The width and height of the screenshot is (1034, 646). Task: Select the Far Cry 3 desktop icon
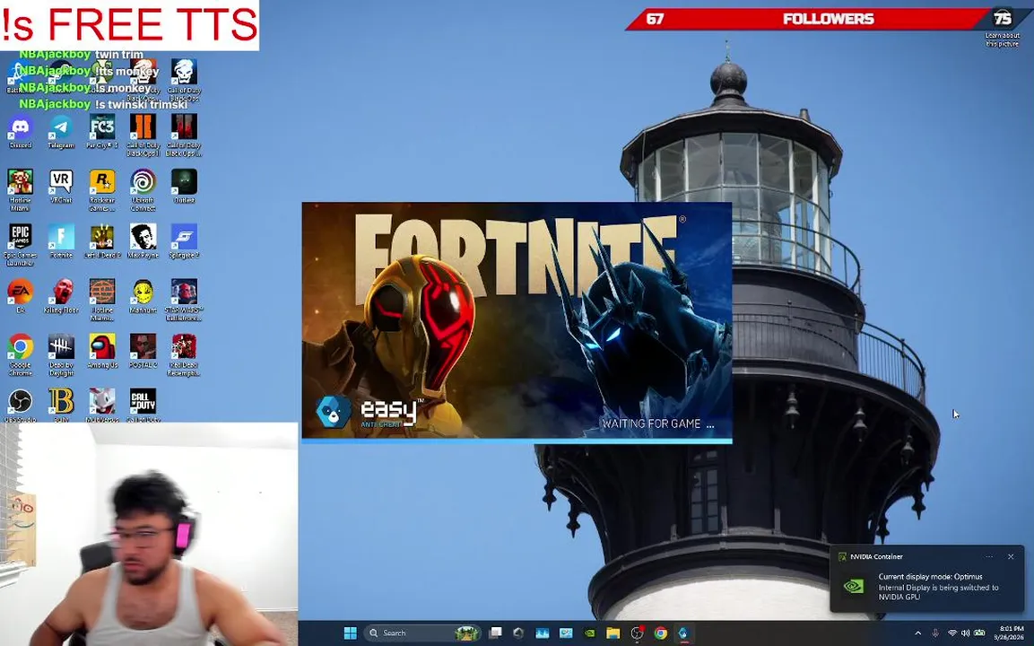101,131
